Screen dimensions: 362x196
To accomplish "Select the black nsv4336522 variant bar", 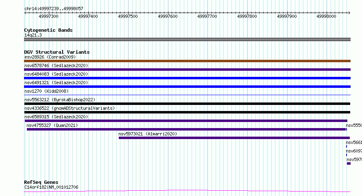I will [187, 112].
